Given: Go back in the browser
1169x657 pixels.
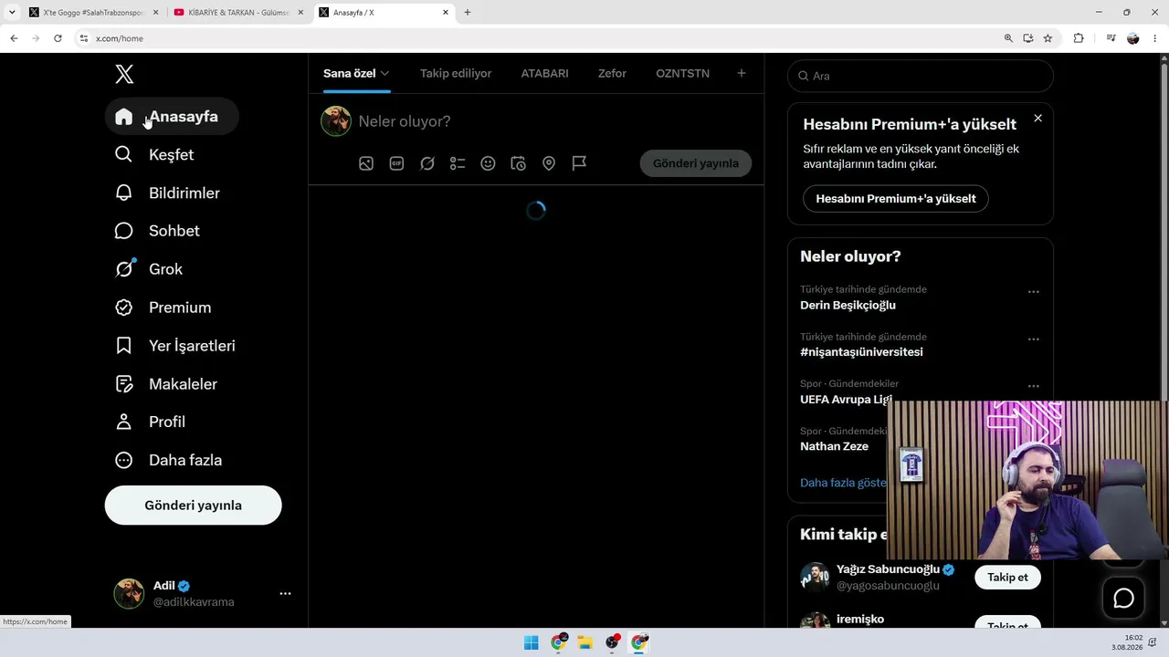Looking at the screenshot, I should tap(14, 38).
